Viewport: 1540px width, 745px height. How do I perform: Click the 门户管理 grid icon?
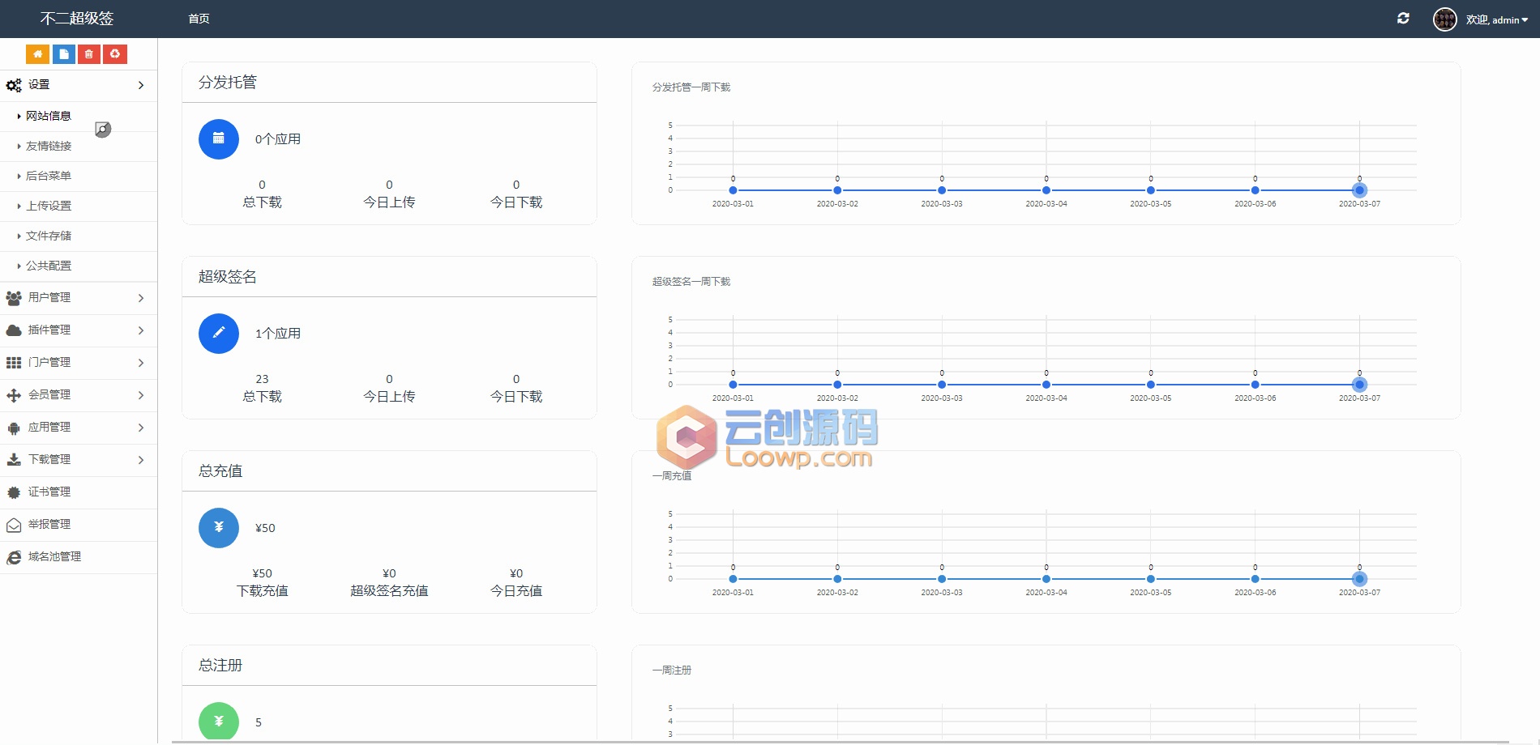point(14,363)
